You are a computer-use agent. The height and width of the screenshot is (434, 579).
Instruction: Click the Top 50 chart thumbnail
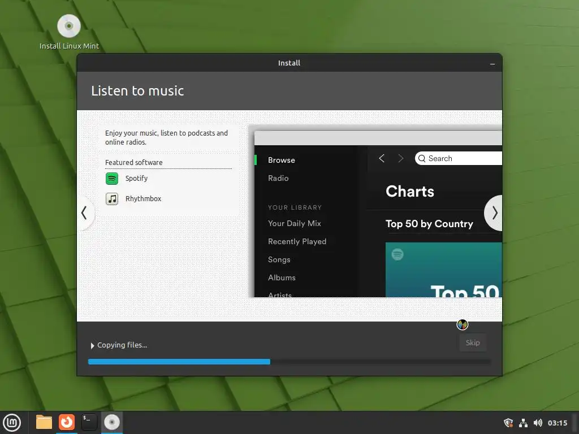[443, 270]
